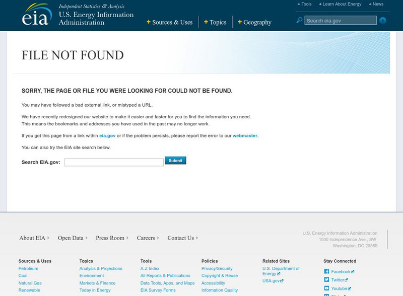
Task: Open the News top menu
Action: tap(376, 4)
